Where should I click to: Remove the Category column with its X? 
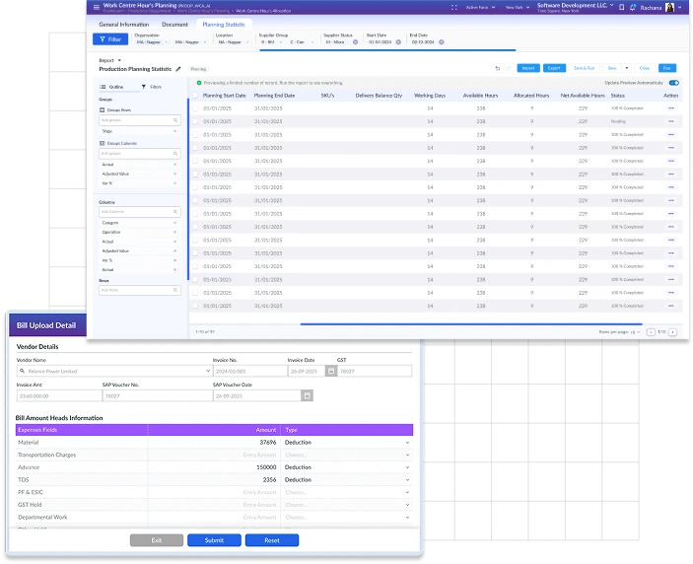tap(174, 223)
